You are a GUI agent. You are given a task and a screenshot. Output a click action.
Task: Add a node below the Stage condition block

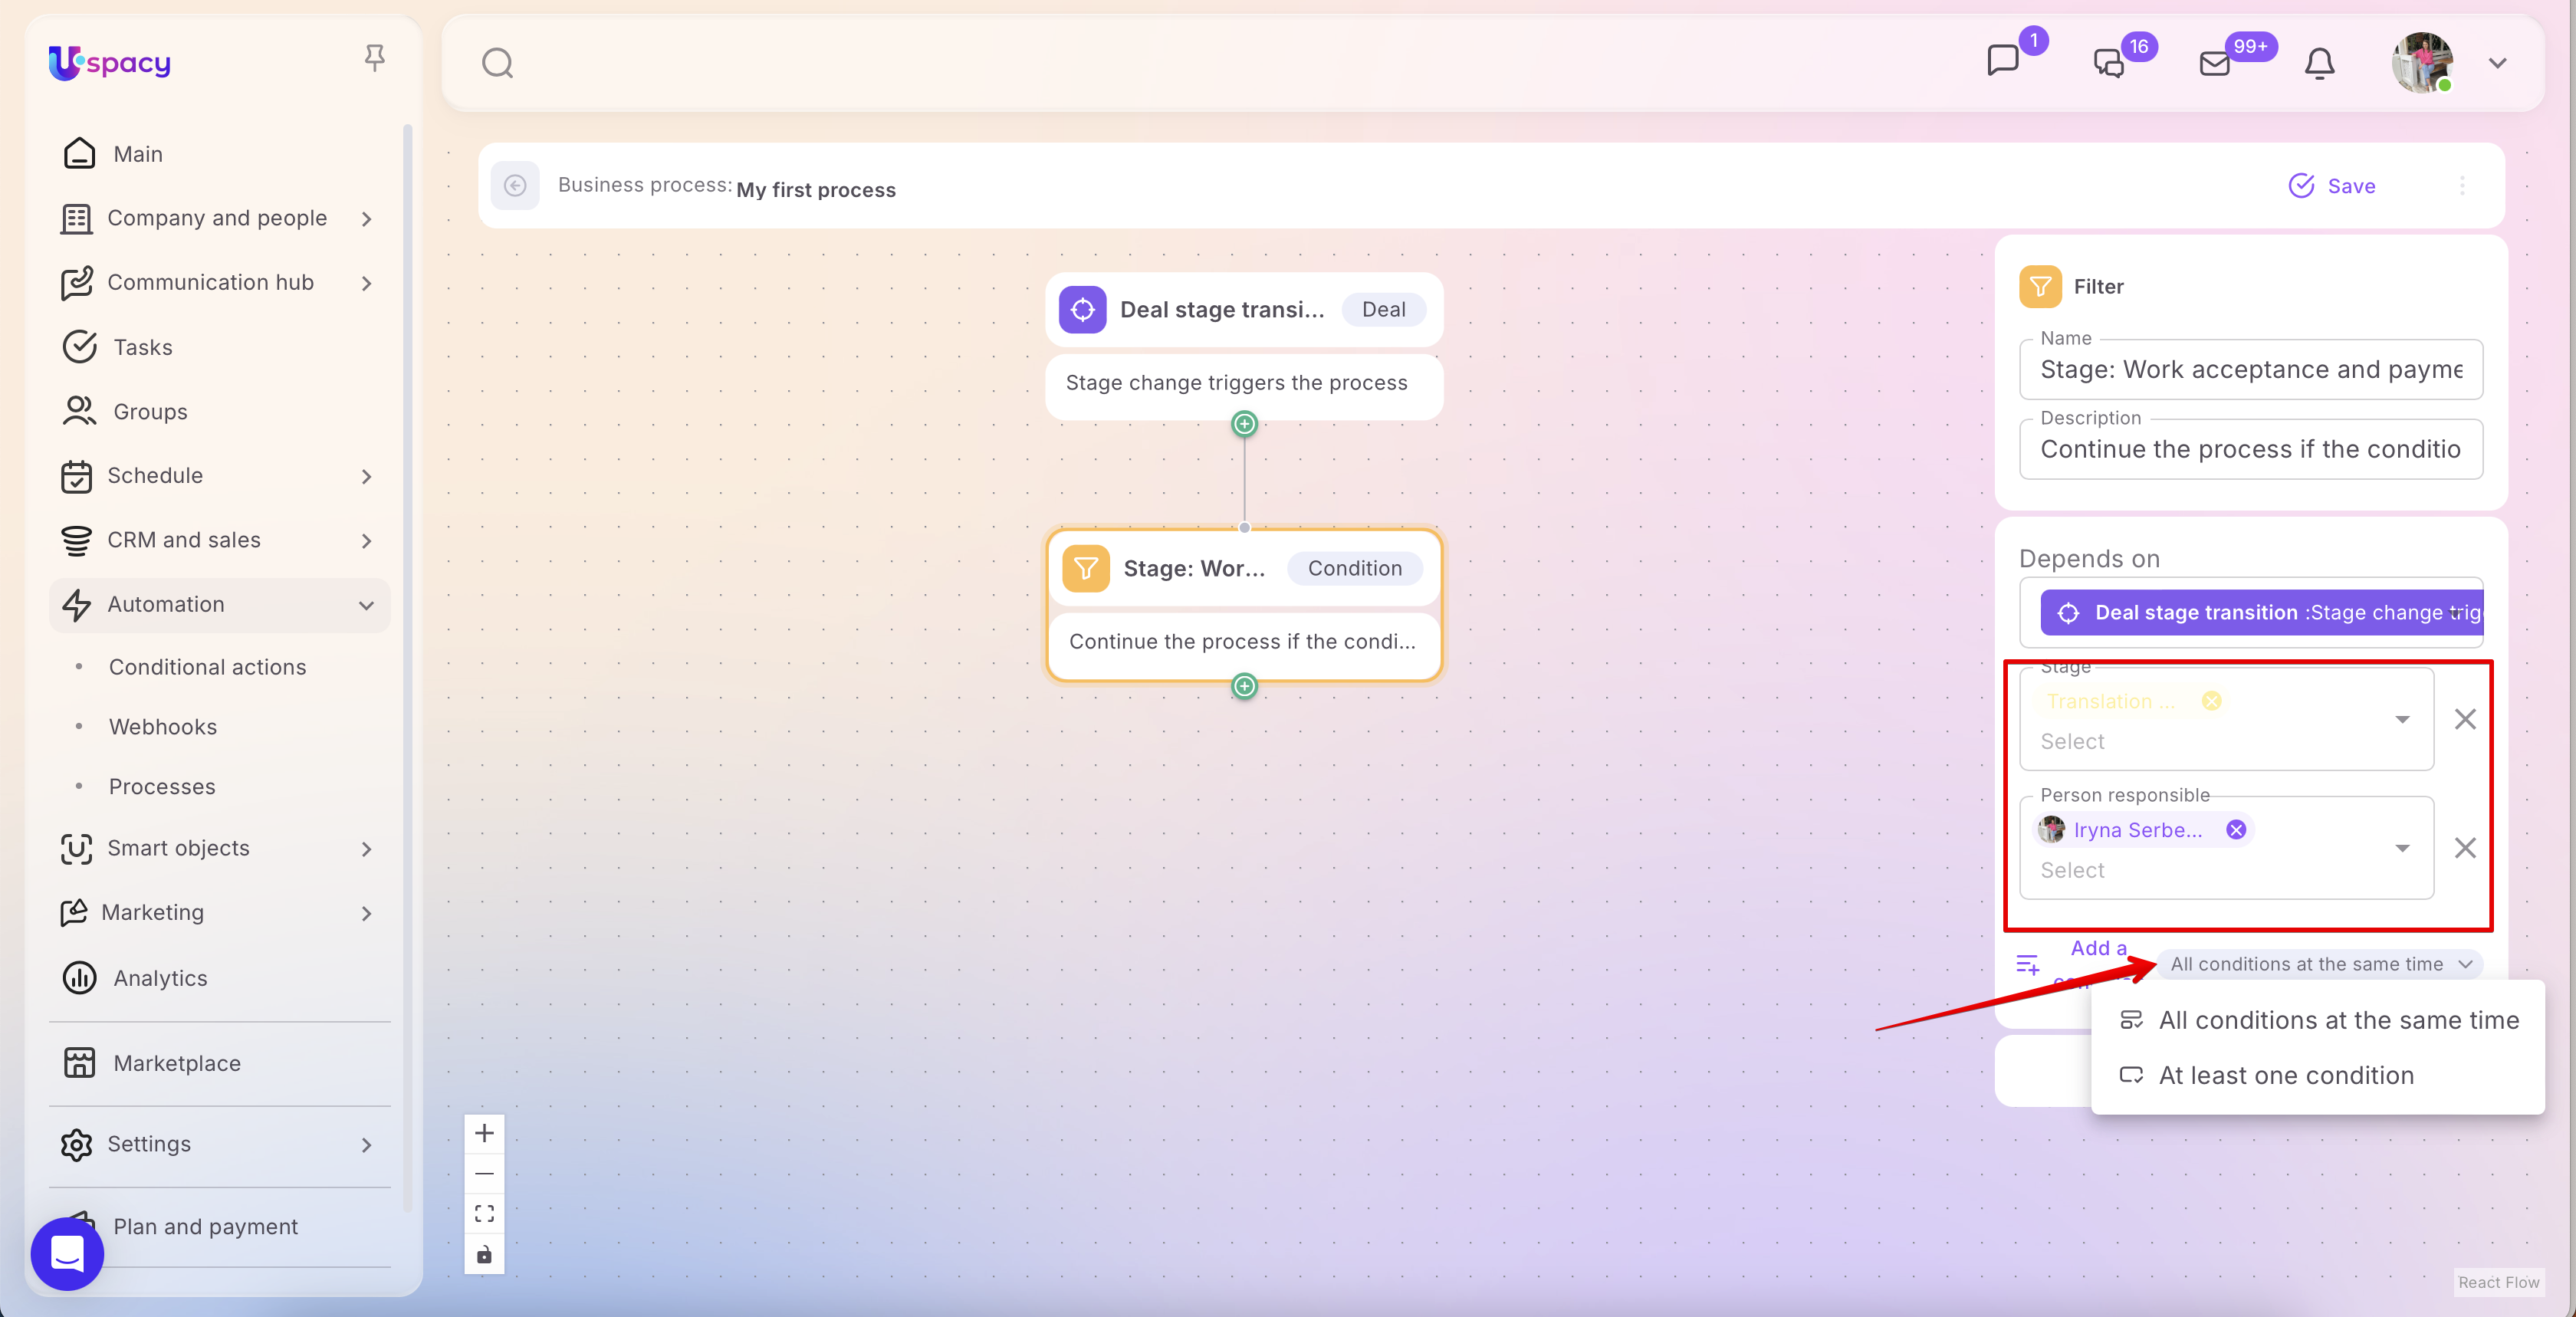pos(1244,687)
